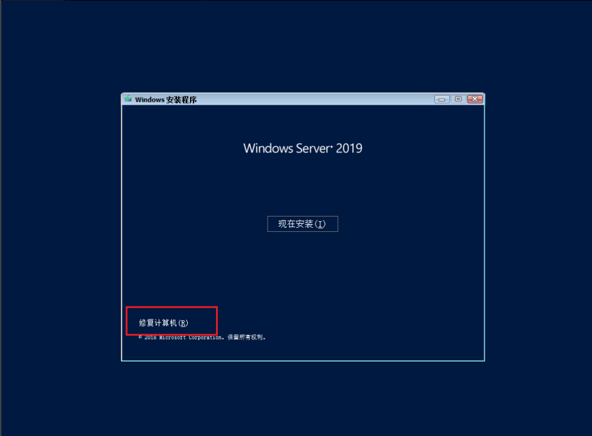The image size is (592, 436).
Task: Click the 2018 Microsoft Corporation copyright text
Action: pos(181,337)
